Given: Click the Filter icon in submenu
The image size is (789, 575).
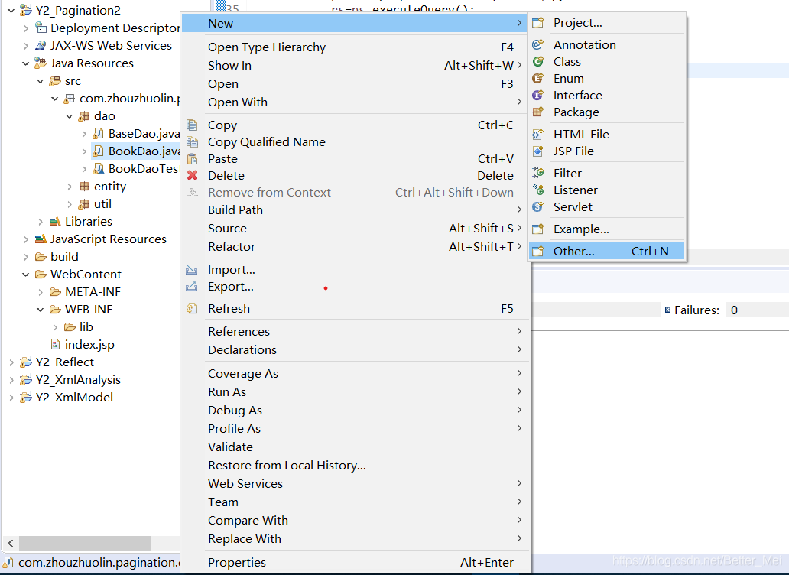Looking at the screenshot, I should click(x=538, y=173).
